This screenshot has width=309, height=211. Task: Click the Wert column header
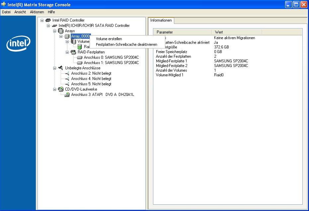[x=237, y=32]
